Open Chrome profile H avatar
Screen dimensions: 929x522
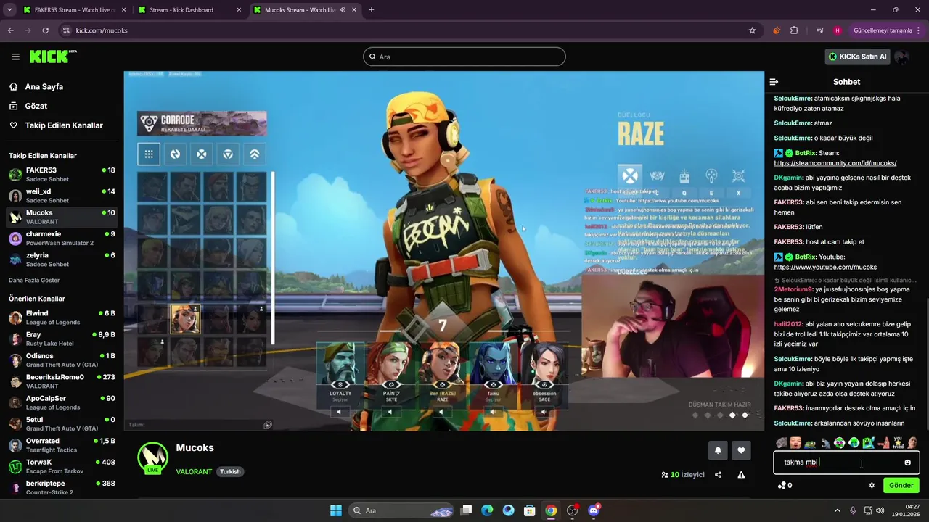tap(838, 30)
